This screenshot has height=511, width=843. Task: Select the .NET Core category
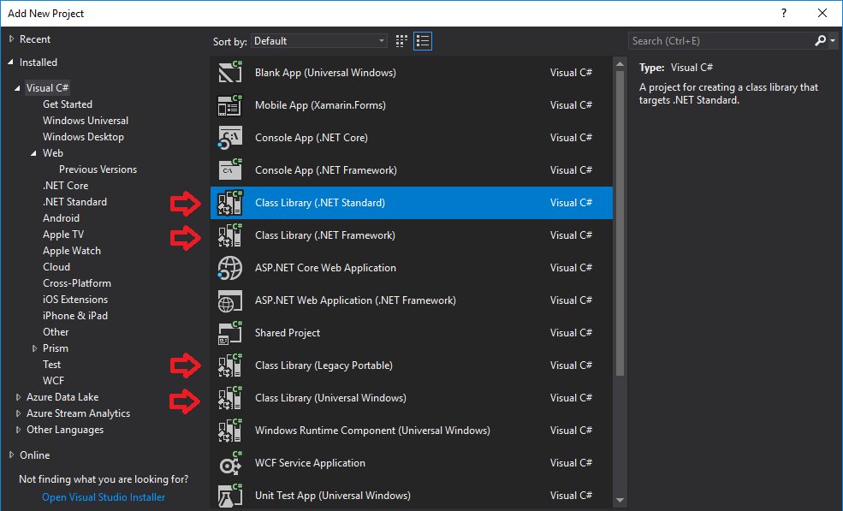tap(66, 186)
